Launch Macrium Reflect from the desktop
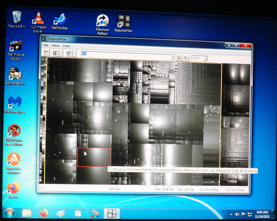Screen dimensions: 277x221 click(x=103, y=25)
